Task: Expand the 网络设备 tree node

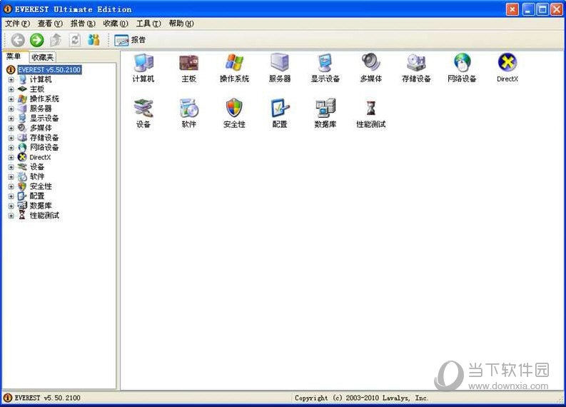Action: coord(11,148)
